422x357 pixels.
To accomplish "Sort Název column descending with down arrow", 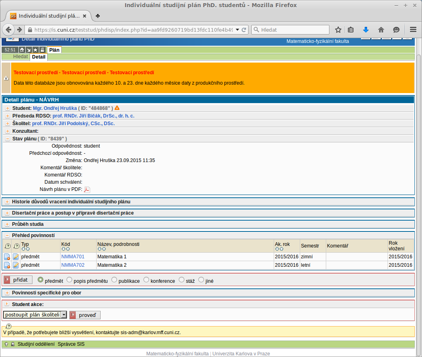I will point(99,249).
